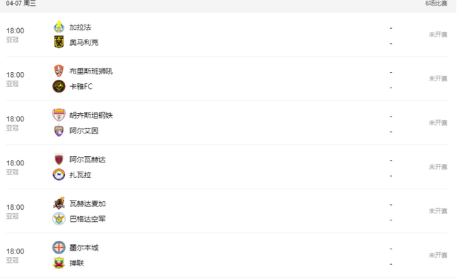Click 亚冠 league label under first match time
The image size is (460, 279).
tap(12, 40)
